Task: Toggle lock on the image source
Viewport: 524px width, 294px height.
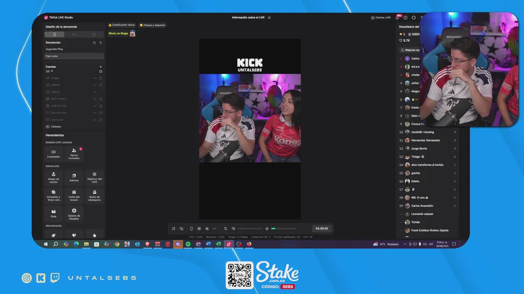Action: point(101,78)
